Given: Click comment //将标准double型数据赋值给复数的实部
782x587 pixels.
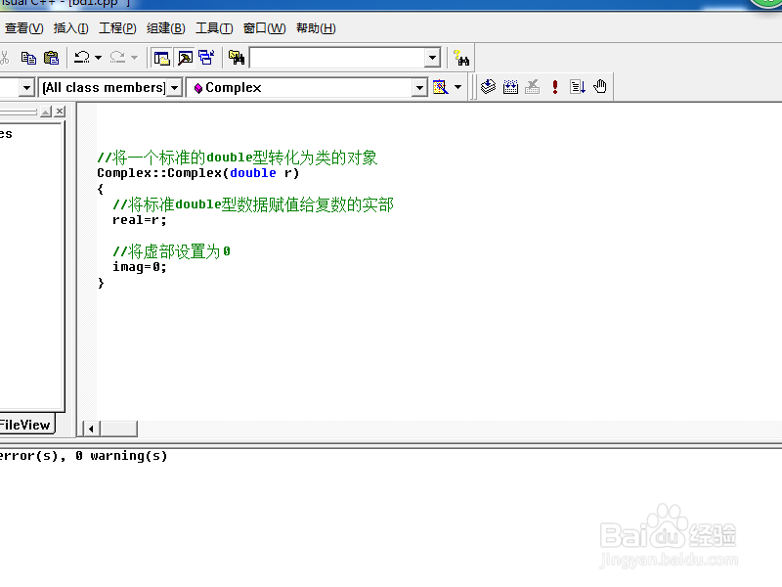Looking at the screenshot, I should point(253,204).
